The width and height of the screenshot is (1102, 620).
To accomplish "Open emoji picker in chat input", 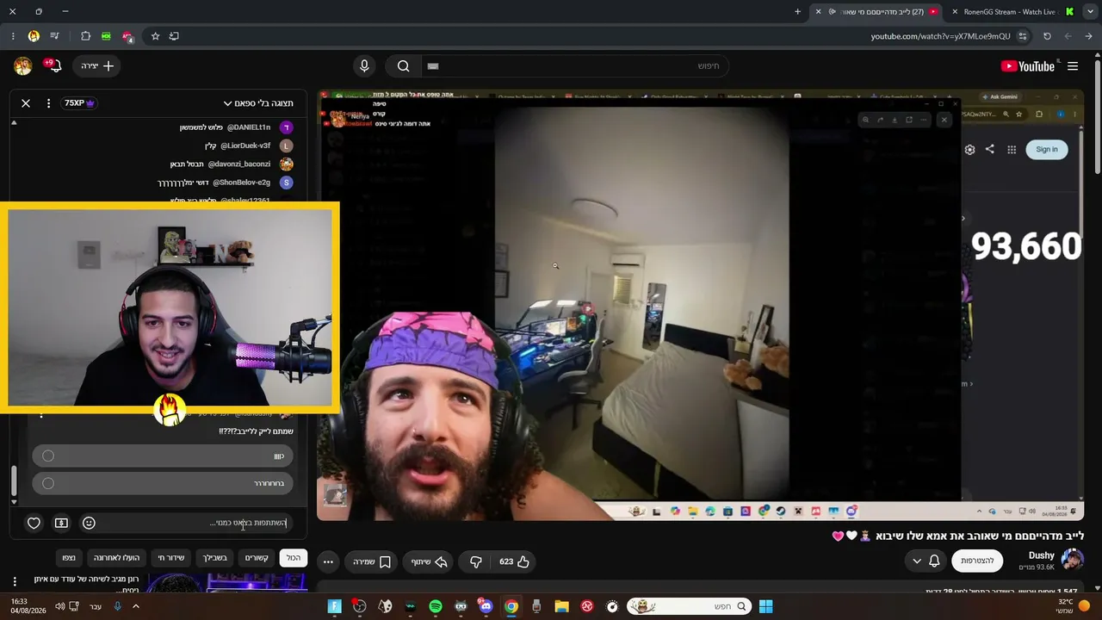I will 89,523.
